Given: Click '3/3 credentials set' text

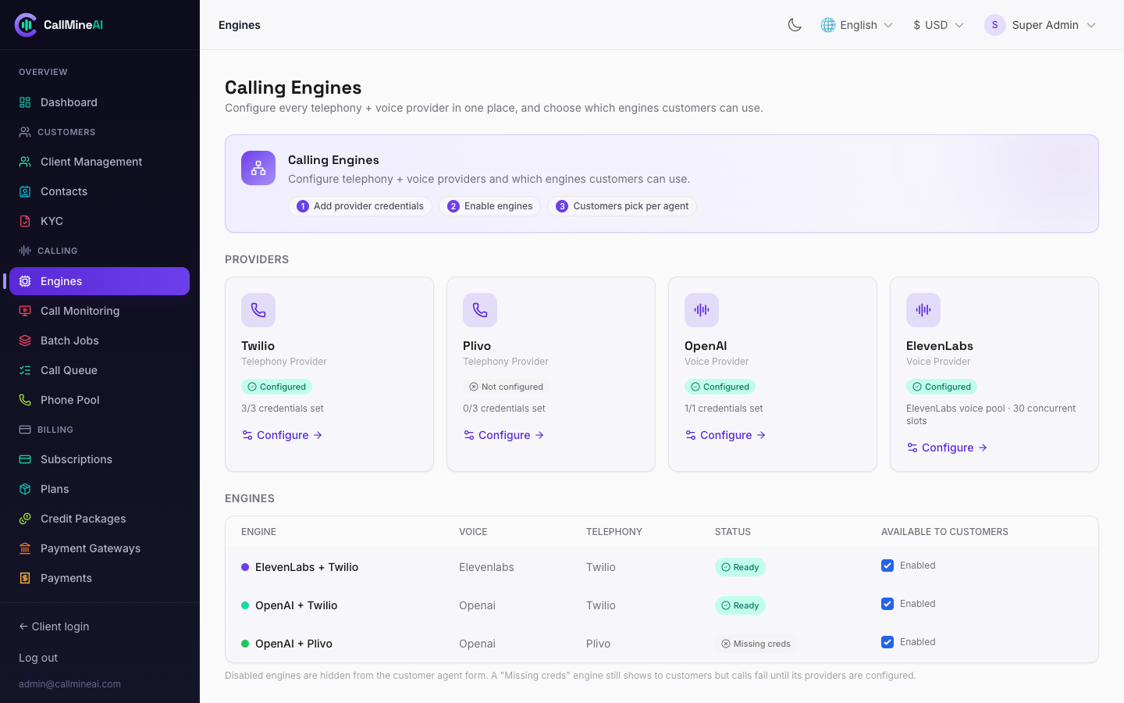Looking at the screenshot, I should pos(283,409).
